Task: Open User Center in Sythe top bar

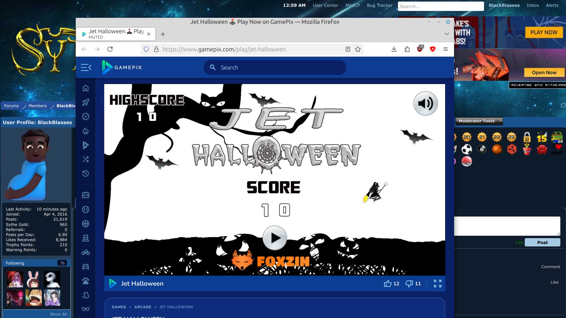Action: (x=325, y=5)
